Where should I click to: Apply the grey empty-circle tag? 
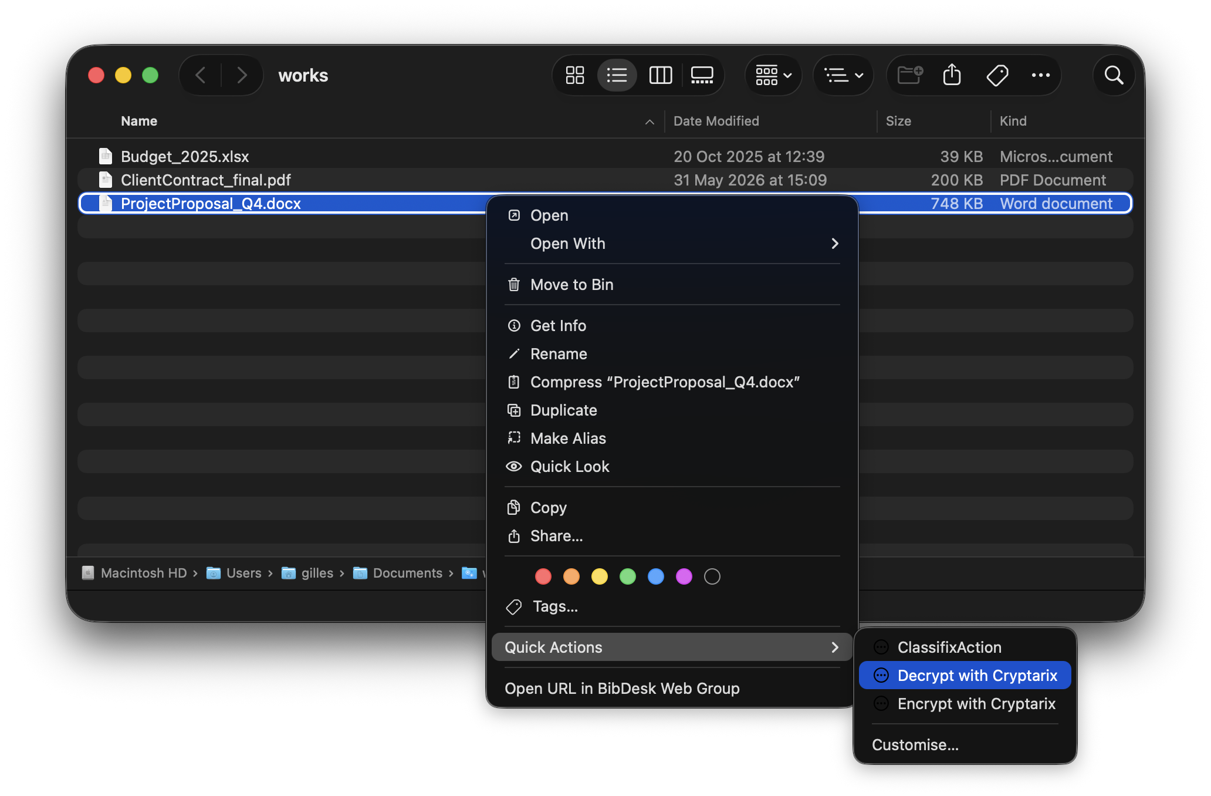point(712,576)
